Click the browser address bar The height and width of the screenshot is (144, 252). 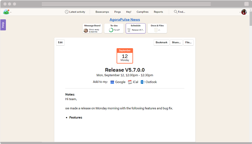126,4
